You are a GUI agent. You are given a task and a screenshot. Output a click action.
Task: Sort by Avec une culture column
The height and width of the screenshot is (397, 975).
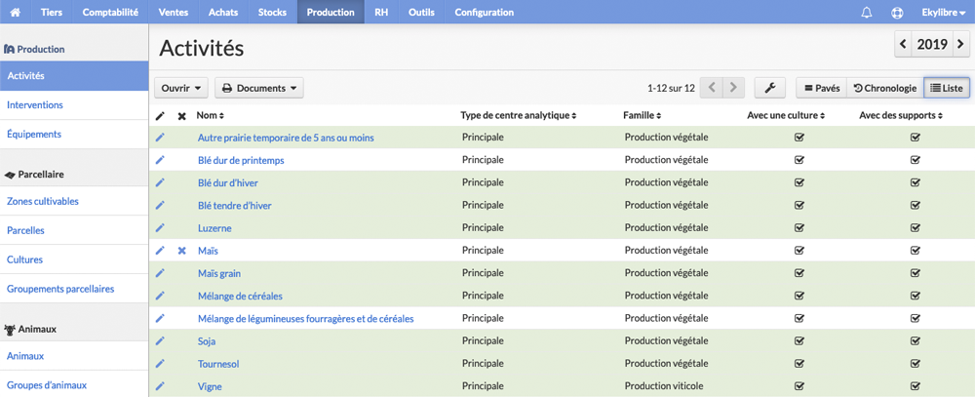coord(786,115)
